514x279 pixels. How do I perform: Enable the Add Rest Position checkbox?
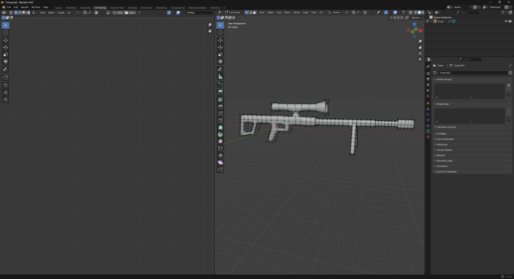pyautogui.click(x=435, y=127)
